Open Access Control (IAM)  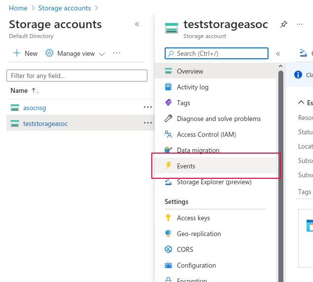click(x=215, y=134)
